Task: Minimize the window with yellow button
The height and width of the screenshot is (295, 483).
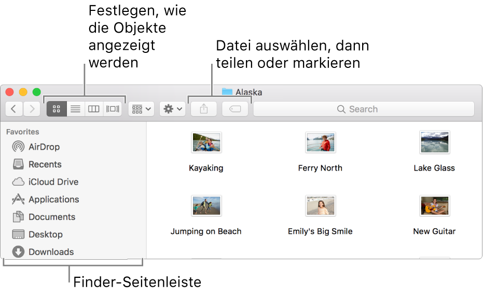Action: point(23,92)
